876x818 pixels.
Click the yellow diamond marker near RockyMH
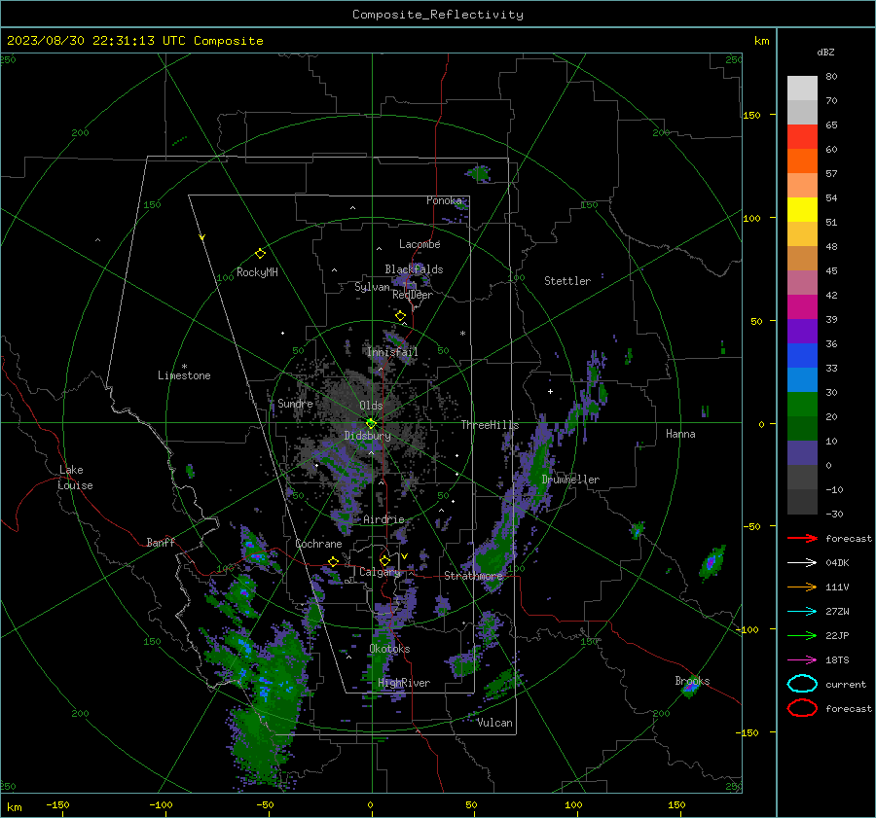[x=260, y=254]
